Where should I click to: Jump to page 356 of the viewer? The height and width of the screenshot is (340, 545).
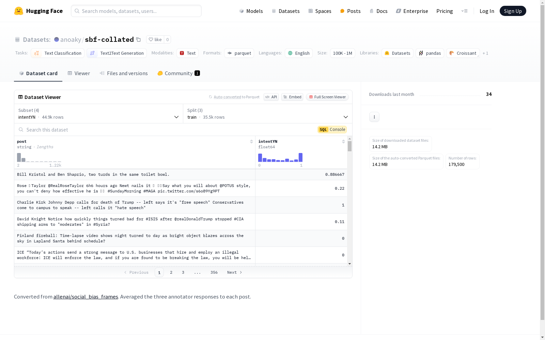[214, 272]
